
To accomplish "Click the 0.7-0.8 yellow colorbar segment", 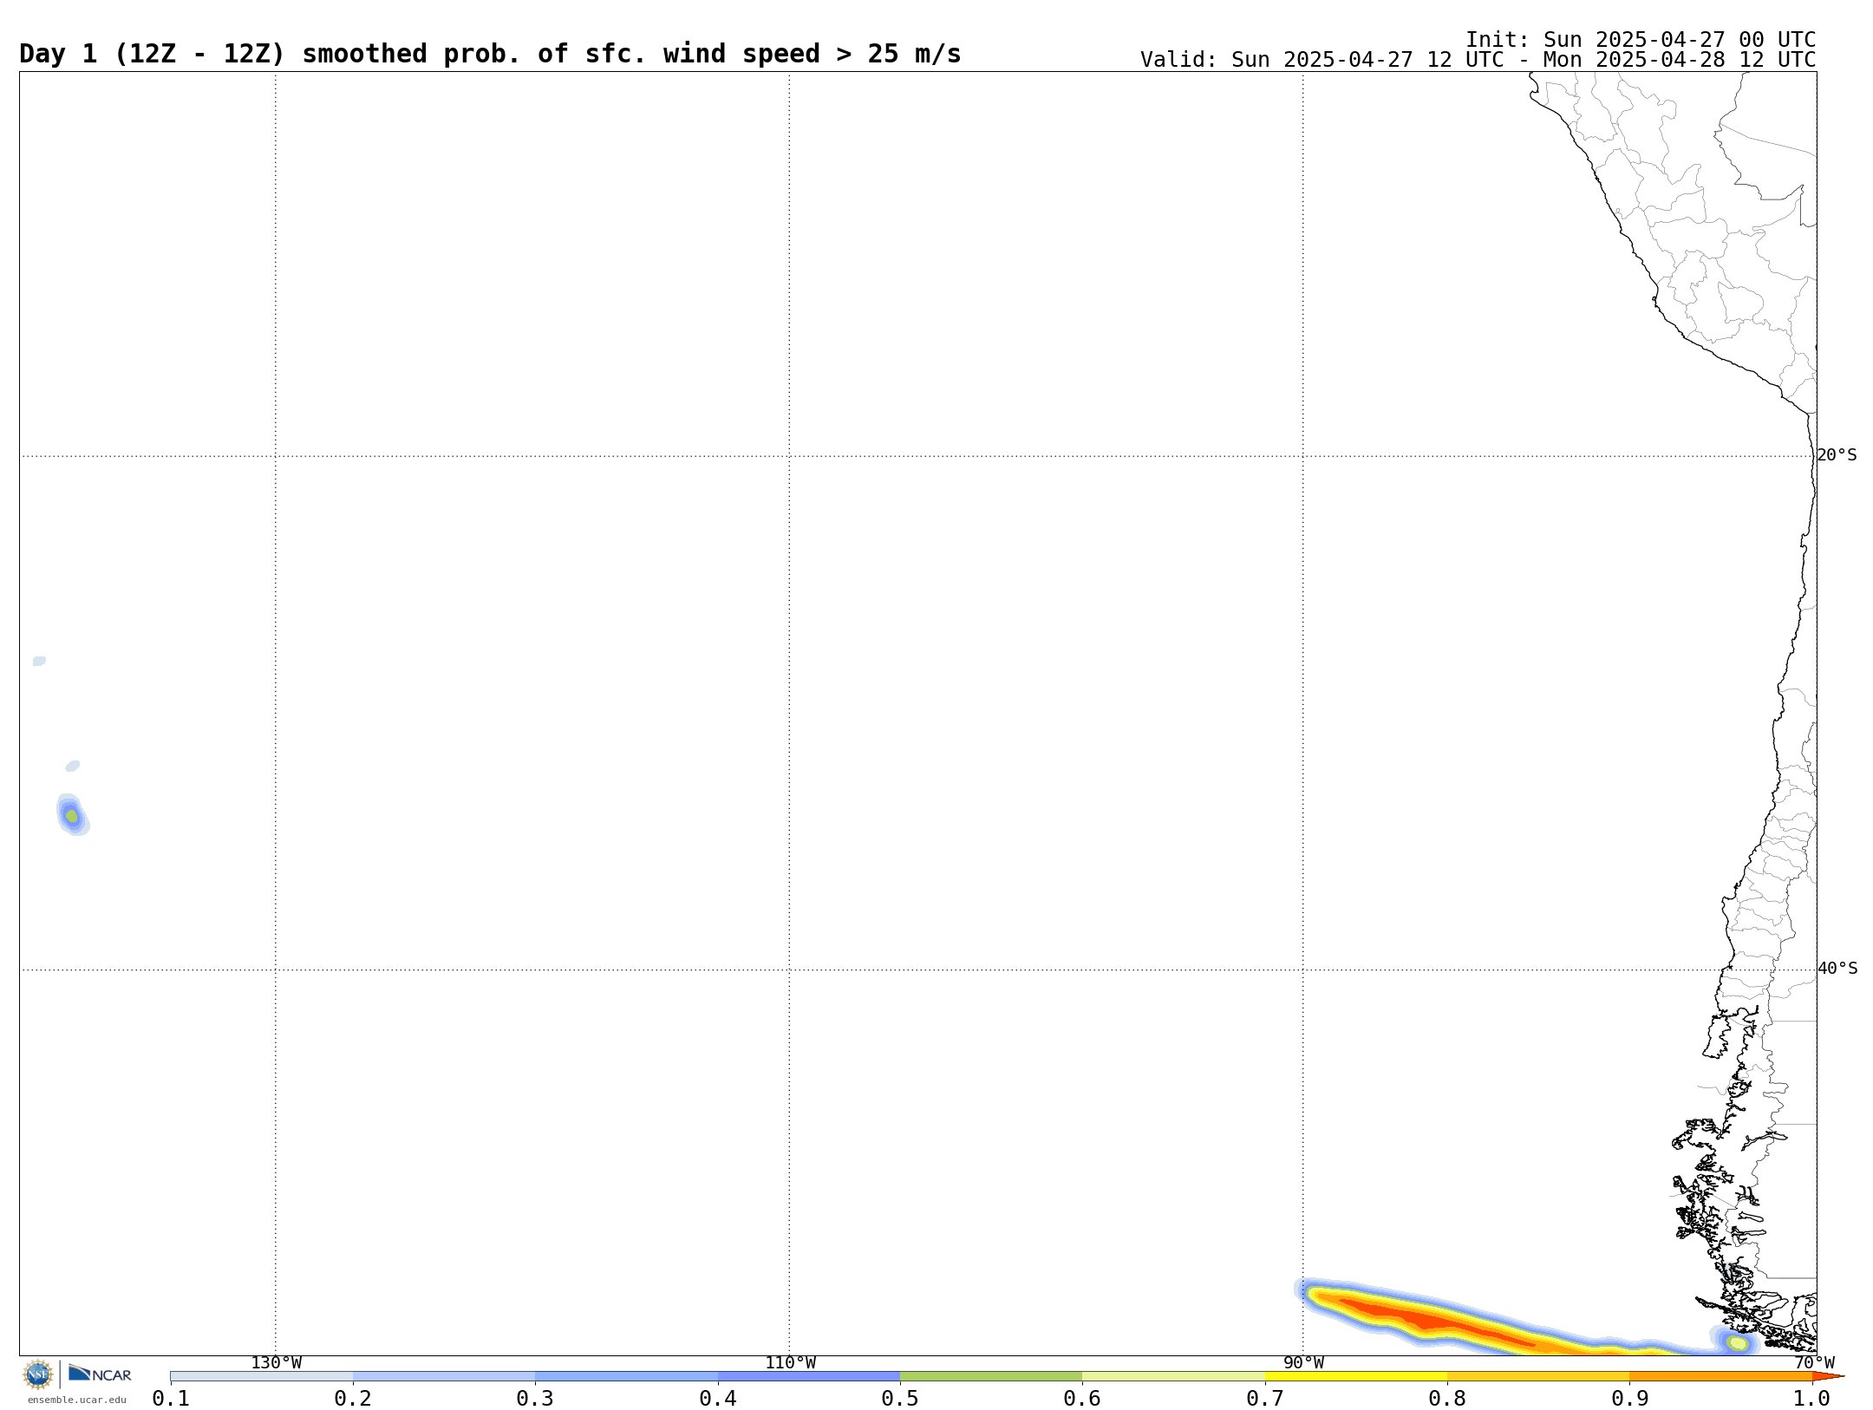I will pos(1356,1376).
